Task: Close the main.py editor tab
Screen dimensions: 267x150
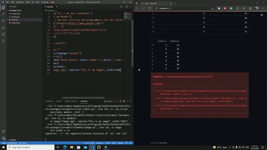Action: click(x=57, y=7)
